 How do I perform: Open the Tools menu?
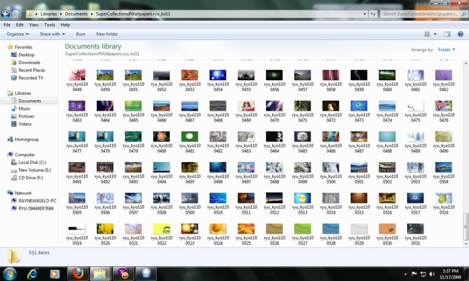(x=50, y=25)
